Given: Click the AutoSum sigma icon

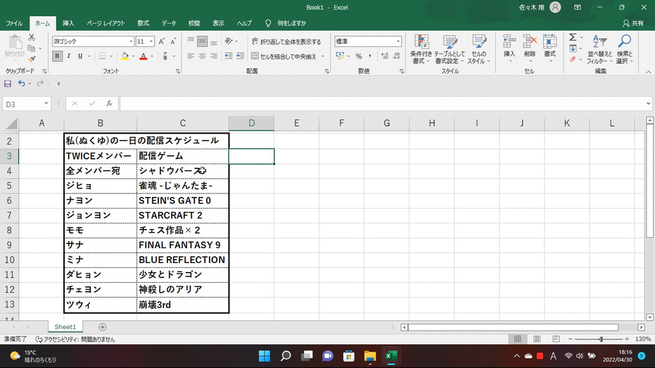Looking at the screenshot, I should tap(572, 37).
